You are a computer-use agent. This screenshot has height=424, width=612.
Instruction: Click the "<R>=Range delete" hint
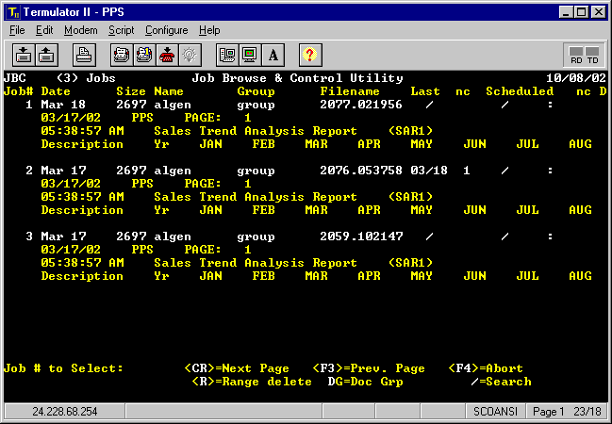point(252,382)
